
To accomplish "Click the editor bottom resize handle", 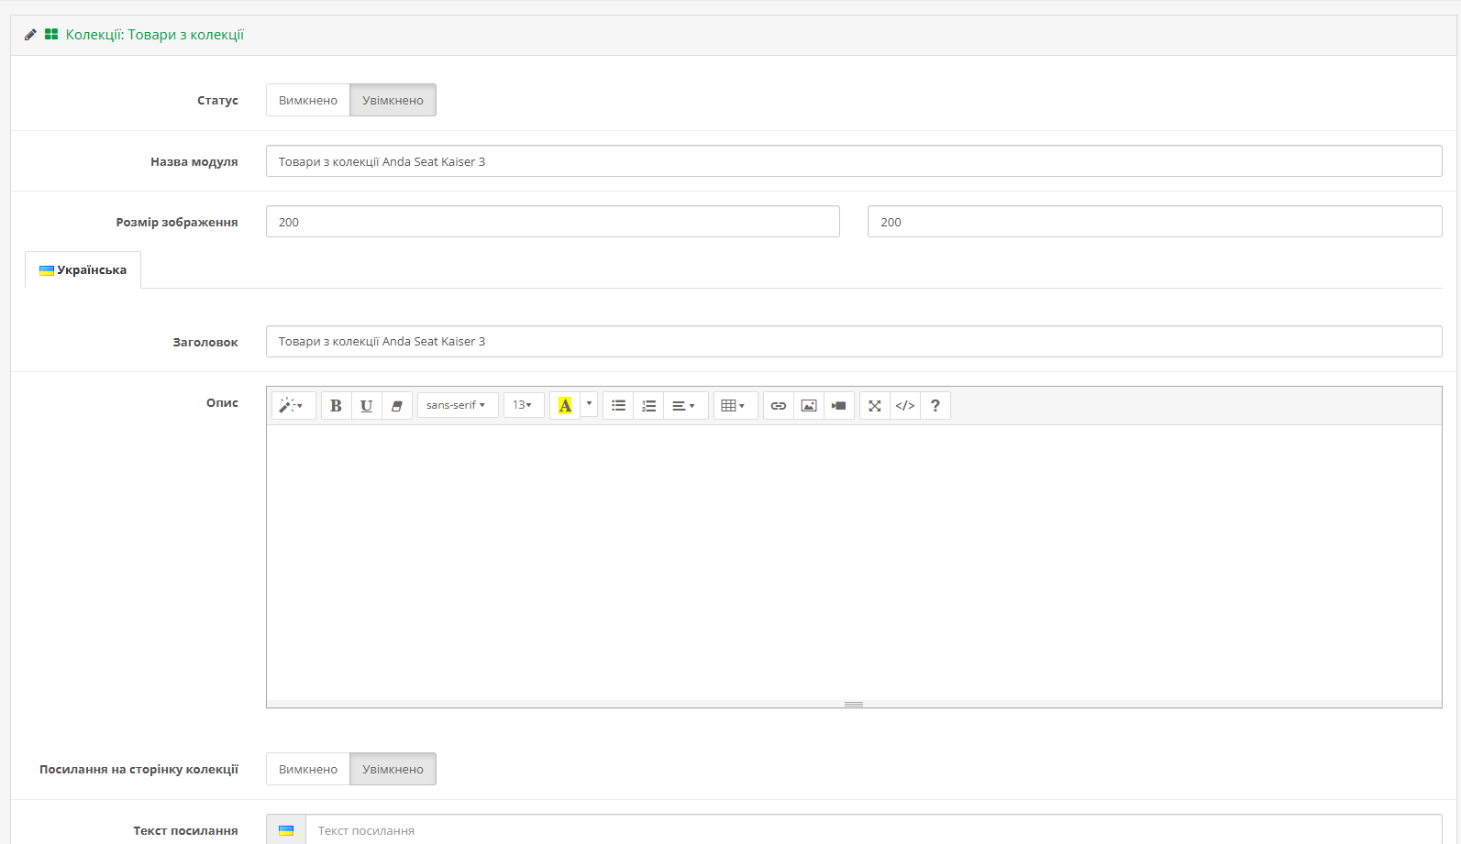I will point(854,704).
